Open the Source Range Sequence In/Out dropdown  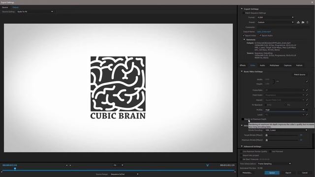tap(125, 174)
